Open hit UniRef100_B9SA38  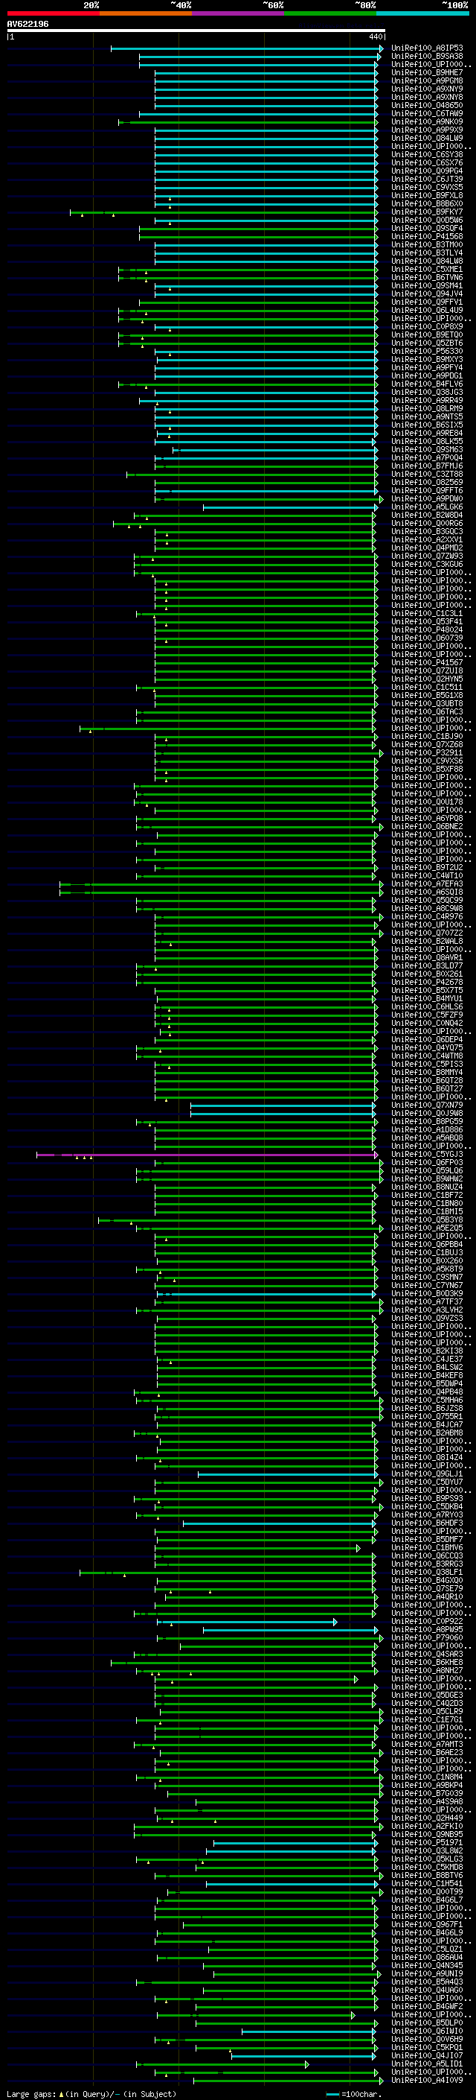coord(427,57)
